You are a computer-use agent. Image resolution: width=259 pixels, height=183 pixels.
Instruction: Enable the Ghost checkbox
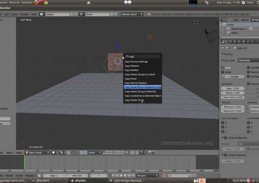click(x=223, y=72)
